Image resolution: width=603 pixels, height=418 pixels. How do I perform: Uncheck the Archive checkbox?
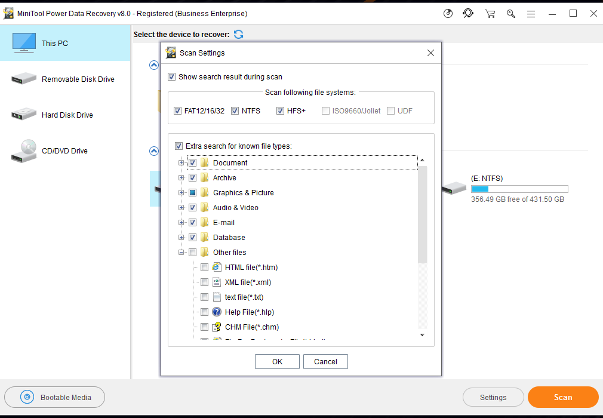[x=193, y=178]
